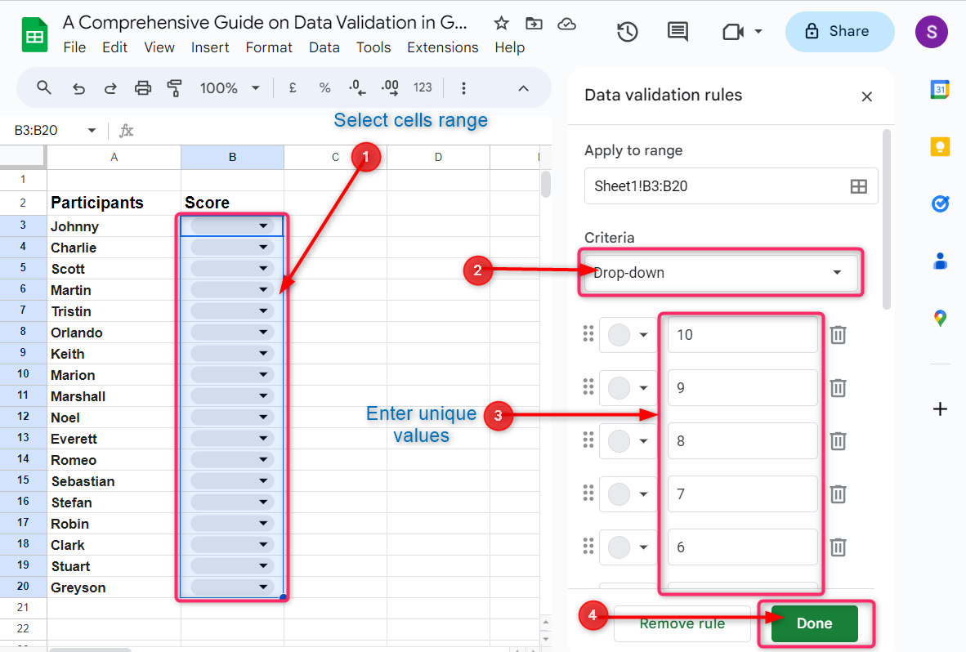966x652 pixels.
Task: Open Johnny's Score dropdown chip
Action: coord(232,226)
